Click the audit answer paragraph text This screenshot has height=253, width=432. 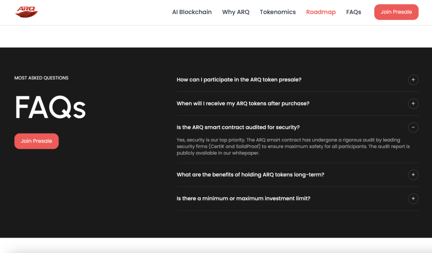coord(293,146)
